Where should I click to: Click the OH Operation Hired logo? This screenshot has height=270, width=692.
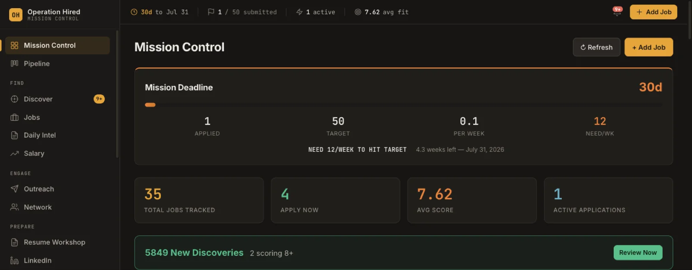tap(16, 15)
